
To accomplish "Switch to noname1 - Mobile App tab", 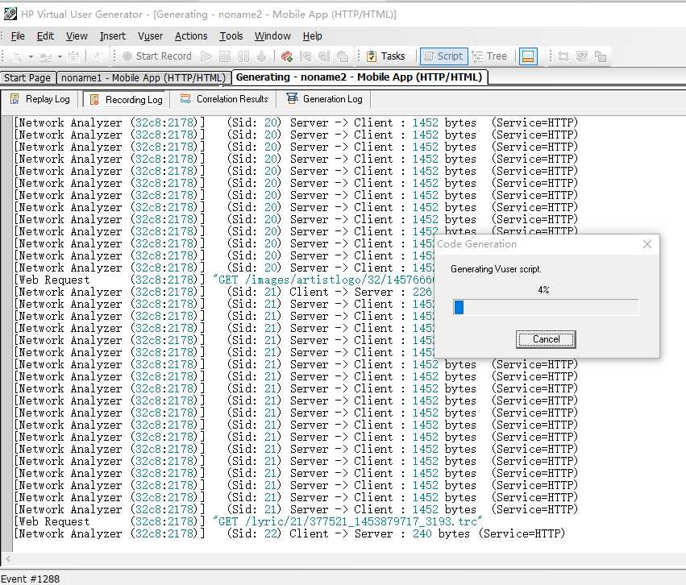I will [x=143, y=78].
